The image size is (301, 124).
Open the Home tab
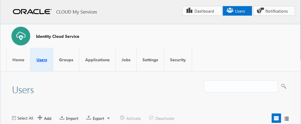coord(19,60)
